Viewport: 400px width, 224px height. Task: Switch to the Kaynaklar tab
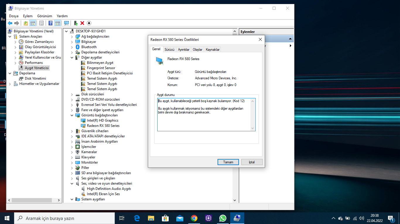tap(213, 50)
